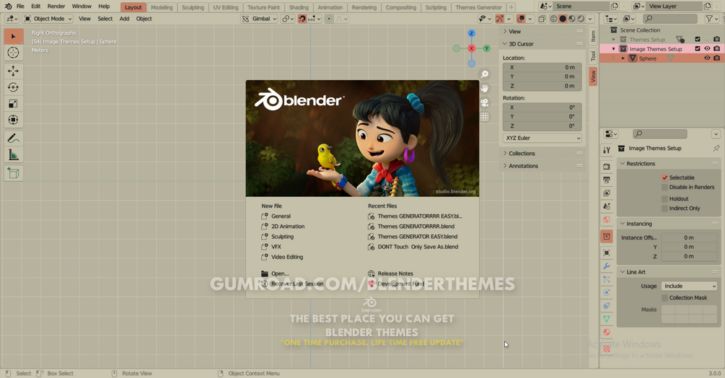Open the Output properties tab icon
This screenshot has height=378, width=725.
(x=607, y=180)
